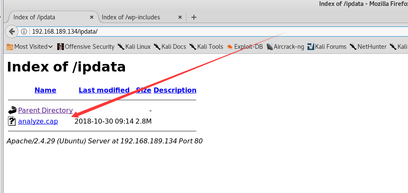This screenshot has height=193, width=408.
Task: Expand the Most Visited bookmarks dropdown
Action: 30,47
